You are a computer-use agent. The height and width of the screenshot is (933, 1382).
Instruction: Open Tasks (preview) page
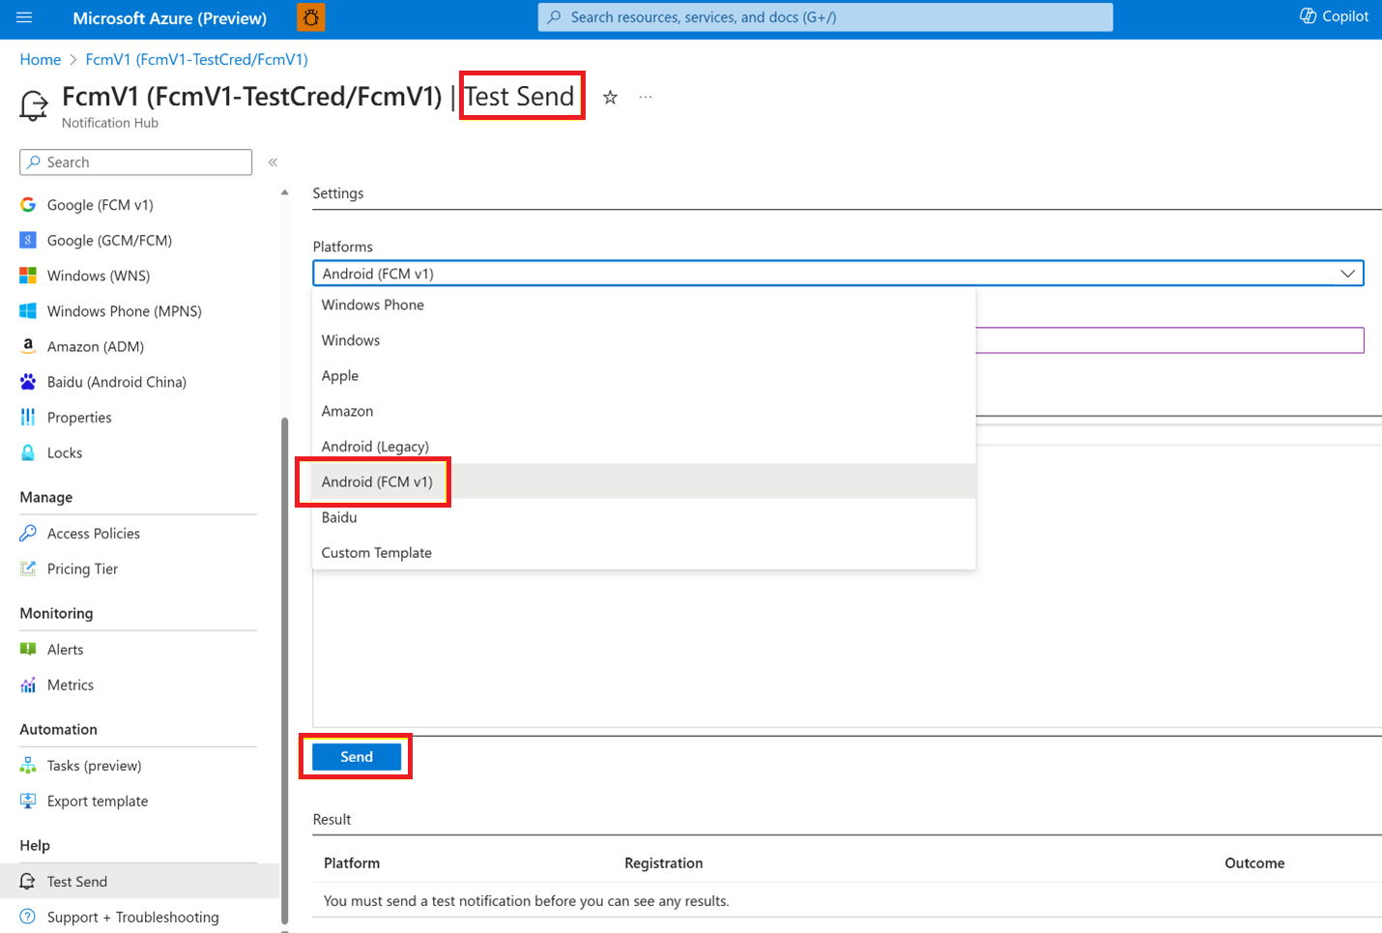click(x=95, y=766)
